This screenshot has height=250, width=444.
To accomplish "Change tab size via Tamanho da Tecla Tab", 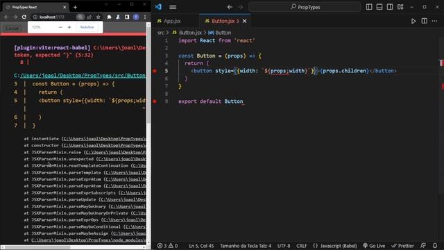I will pos(246,246).
